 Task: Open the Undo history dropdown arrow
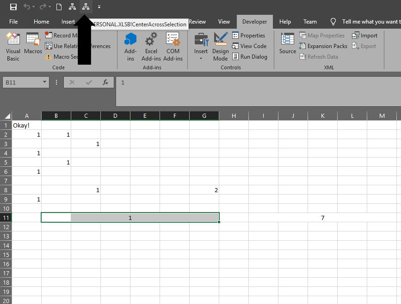(33, 7)
